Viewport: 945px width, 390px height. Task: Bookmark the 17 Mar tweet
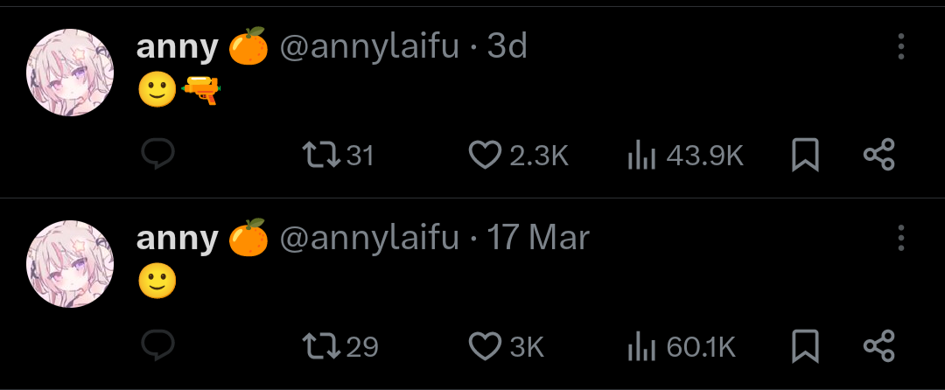click(805, 346)
